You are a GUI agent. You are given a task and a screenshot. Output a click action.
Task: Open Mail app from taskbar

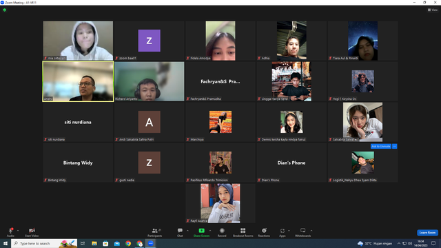[x=116, y=243]
